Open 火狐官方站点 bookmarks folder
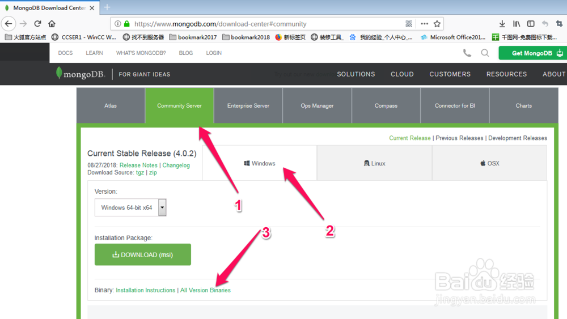Screen dimensions: 567x319 (x=26, y=37)
